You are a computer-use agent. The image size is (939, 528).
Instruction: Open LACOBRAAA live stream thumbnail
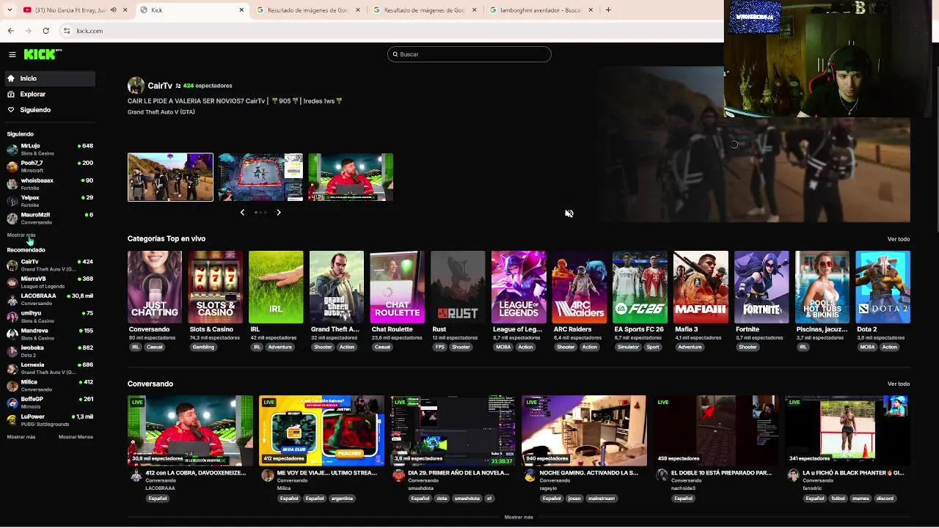tap(190, 430)
